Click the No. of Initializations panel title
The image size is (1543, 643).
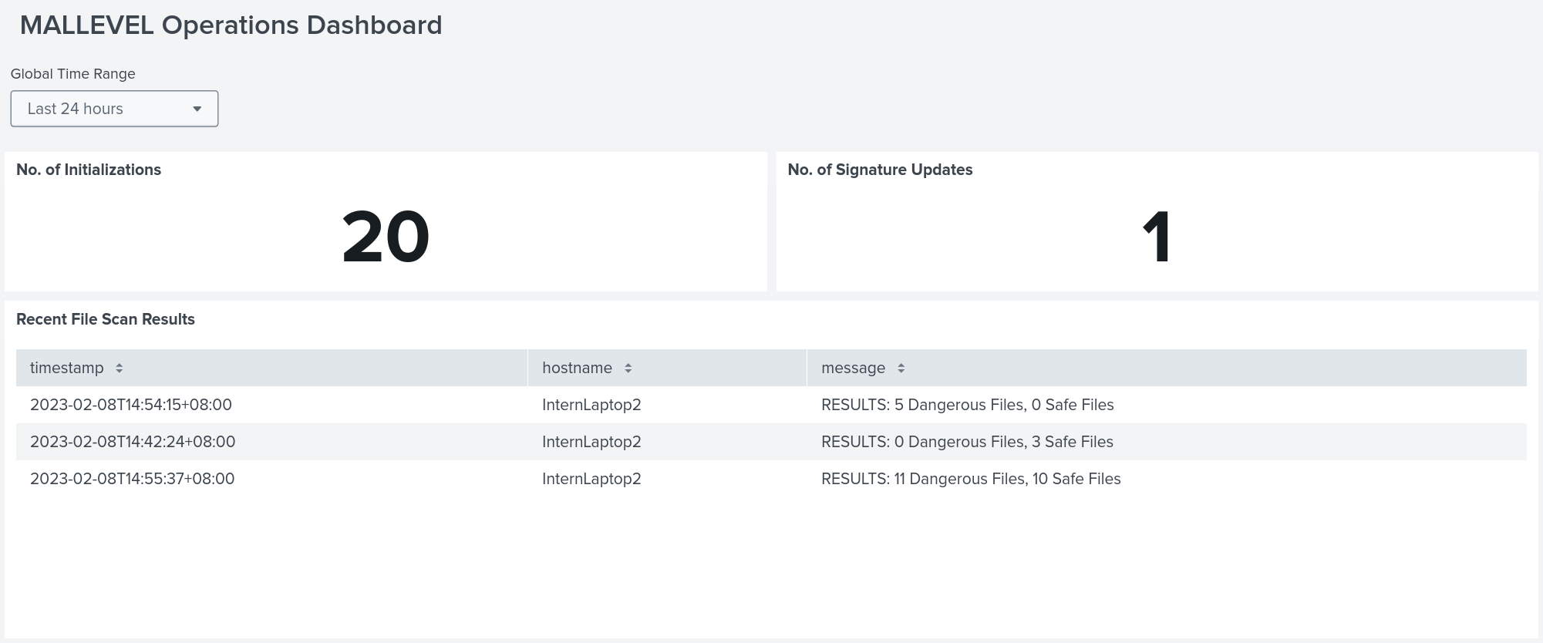(x=89, y=170)
